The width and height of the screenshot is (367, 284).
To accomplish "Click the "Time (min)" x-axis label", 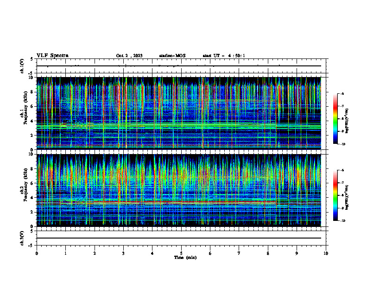I will 185,258.
